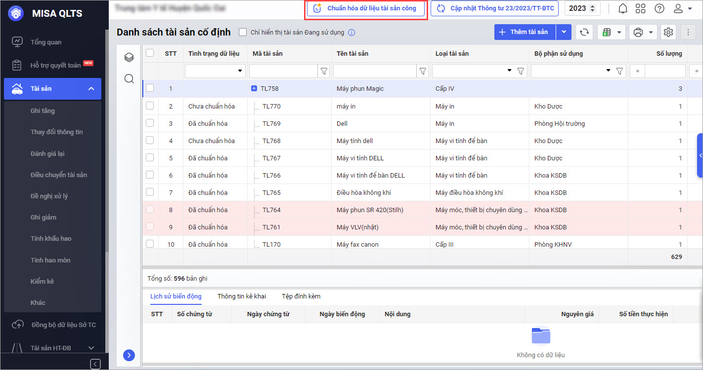703x370 pixels.
Task: Click Chuẩn hóa dữ liệu tài sản công button
Action: [365, 8]
